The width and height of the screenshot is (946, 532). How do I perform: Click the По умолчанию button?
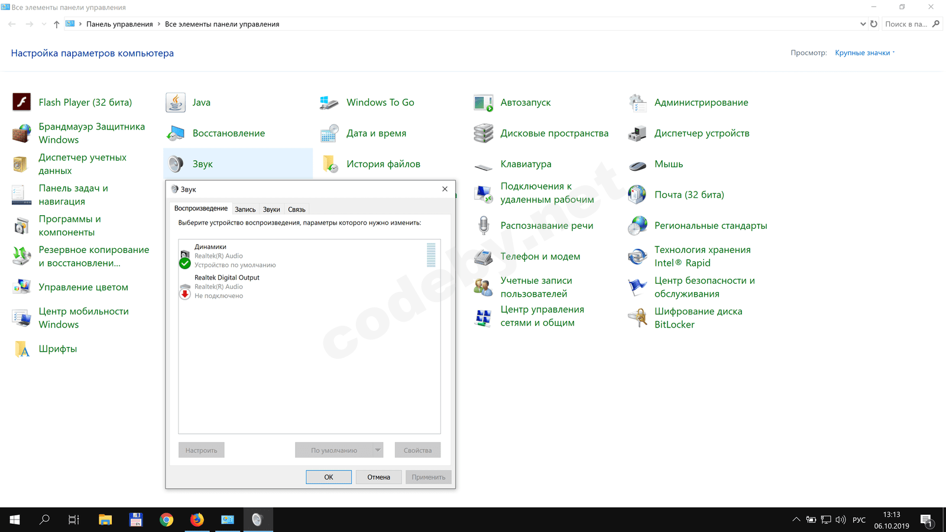click(334, 450)
